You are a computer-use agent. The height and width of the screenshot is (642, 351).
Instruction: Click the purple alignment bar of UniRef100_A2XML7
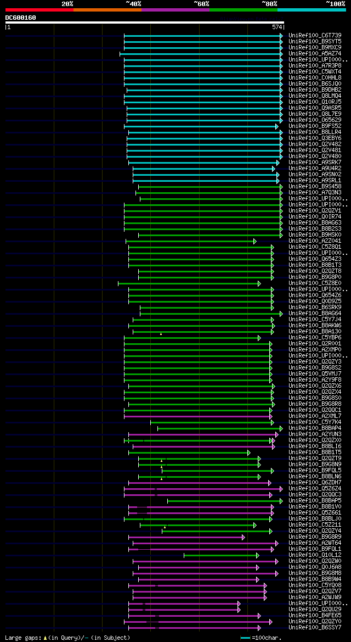pyautogui.click(x=198, y=416)
